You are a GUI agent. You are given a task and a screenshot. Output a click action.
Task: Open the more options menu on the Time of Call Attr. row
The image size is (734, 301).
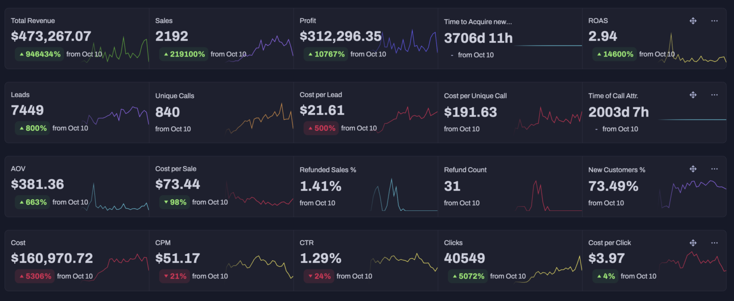(714, 95)
